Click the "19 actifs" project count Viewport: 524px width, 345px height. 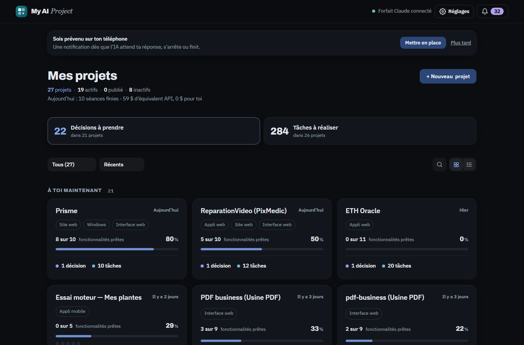tap(87, 90)
